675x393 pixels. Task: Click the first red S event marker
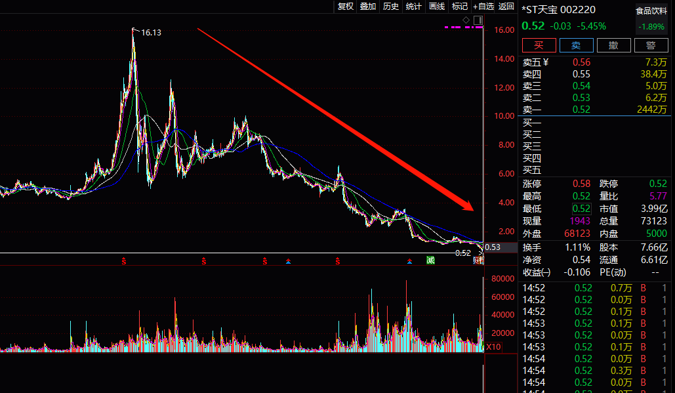tap(123, 261)
